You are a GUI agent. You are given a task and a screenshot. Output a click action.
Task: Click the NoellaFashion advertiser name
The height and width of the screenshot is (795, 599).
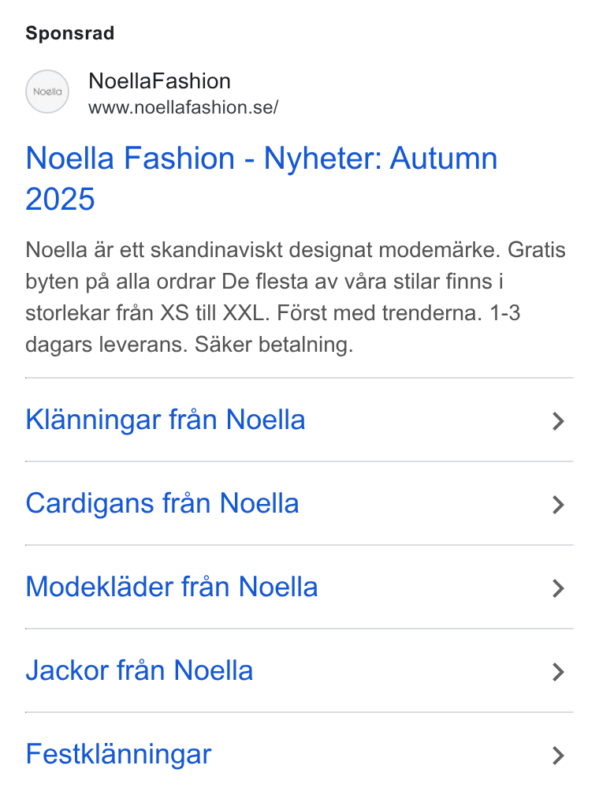click(160, 81)
